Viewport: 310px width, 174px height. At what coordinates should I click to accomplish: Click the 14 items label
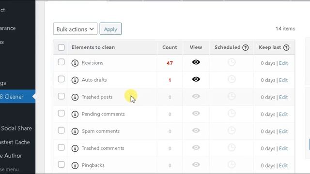click(285, 29)
